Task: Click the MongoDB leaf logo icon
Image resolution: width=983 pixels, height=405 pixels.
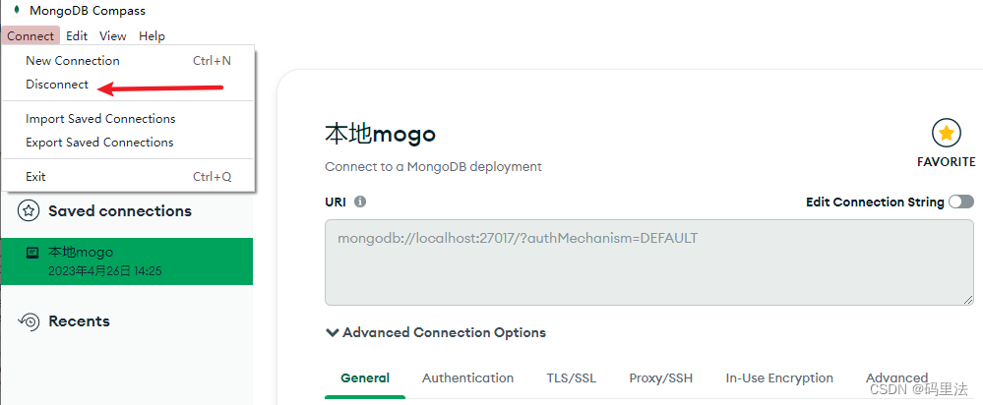Action: pyautogui.click(x=16, y=11)
